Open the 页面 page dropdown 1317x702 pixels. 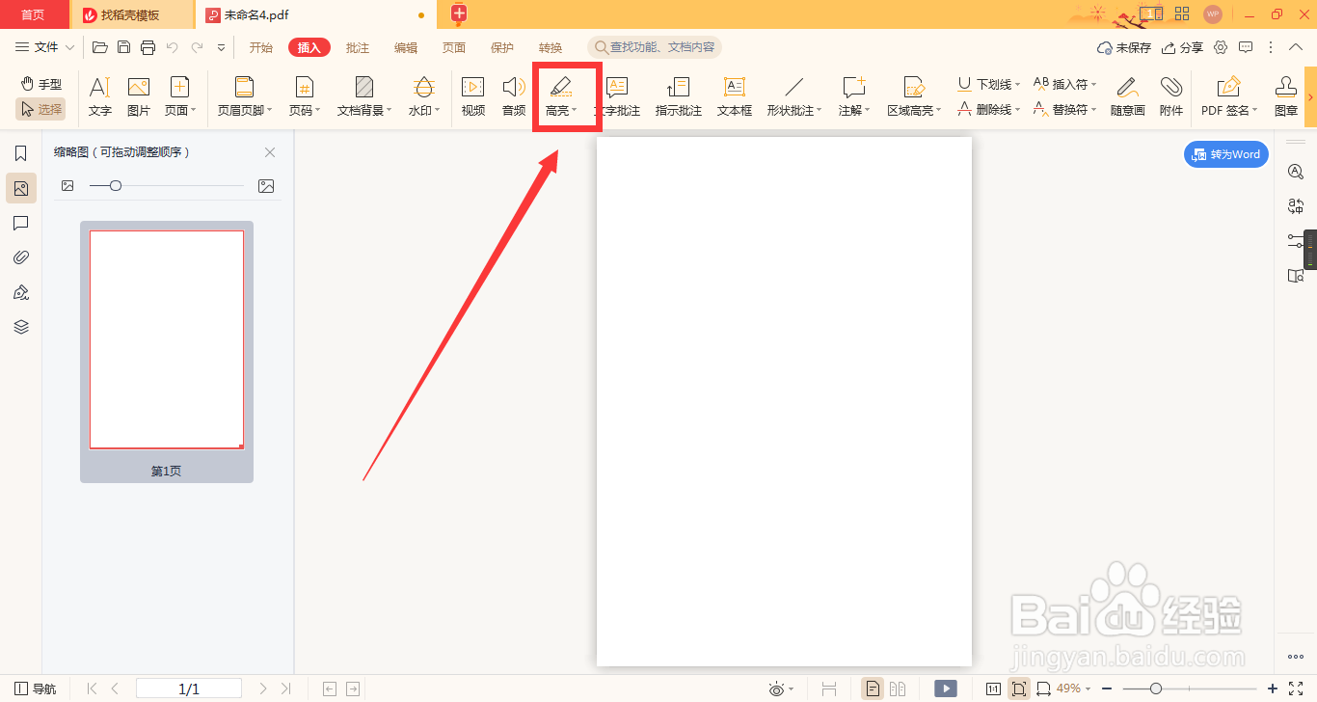click(180, 97)
